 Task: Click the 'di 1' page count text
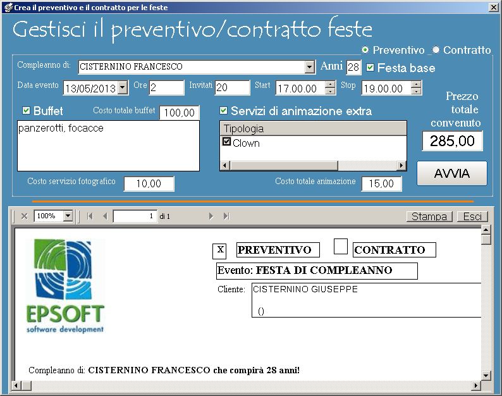(164, 216)
